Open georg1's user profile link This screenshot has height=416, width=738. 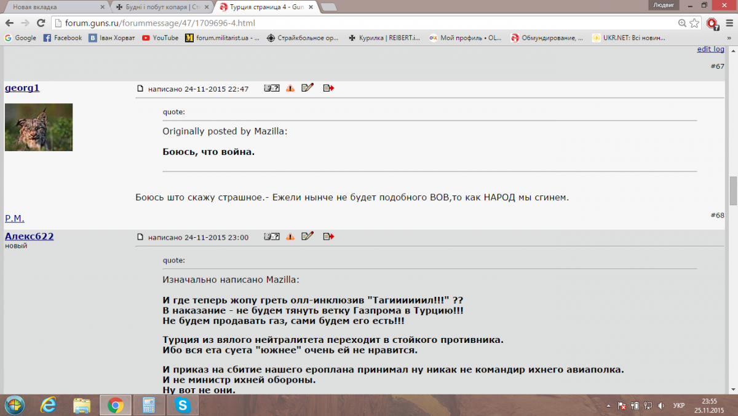[22, 88]
